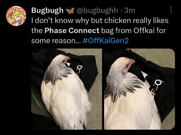Open the @bugbughh handle link
The width and height of the screenshot is (181, 135).
tap(97, 11)
